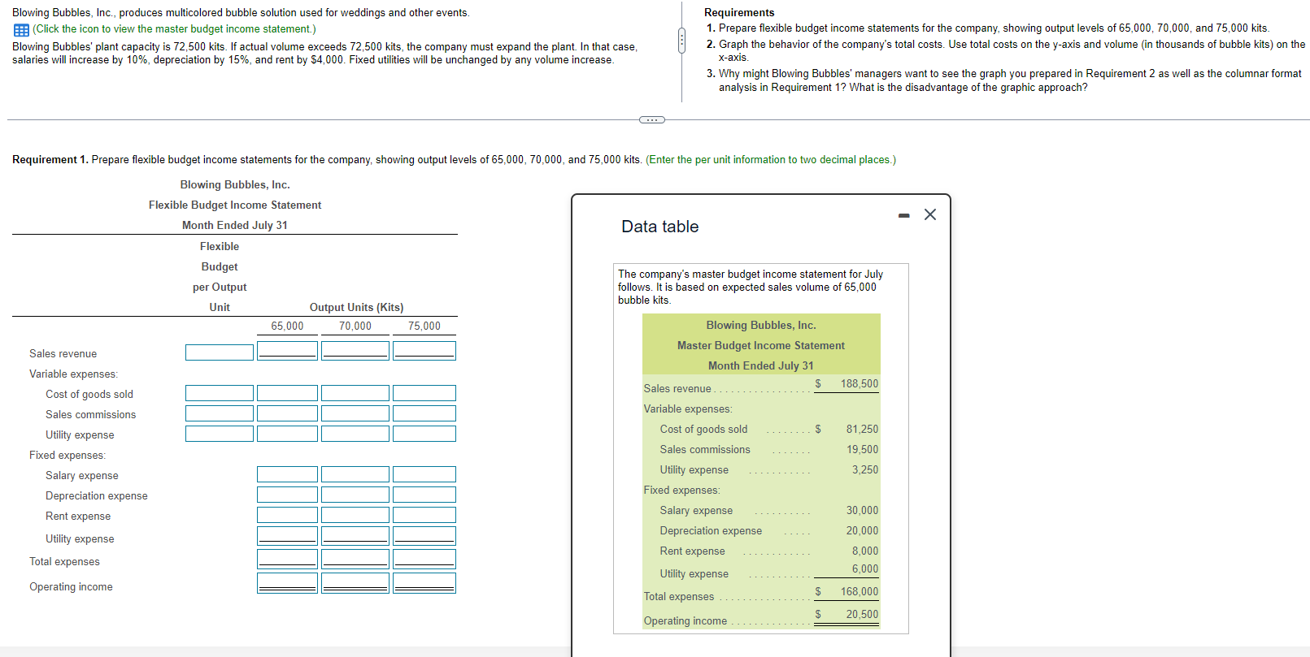
Task: Click the vertical pane splitter handle
Action: (681, 40)
